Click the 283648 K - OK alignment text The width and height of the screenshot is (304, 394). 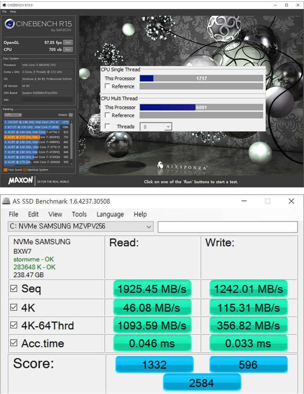pyautogui.click(x=34, y=267)
